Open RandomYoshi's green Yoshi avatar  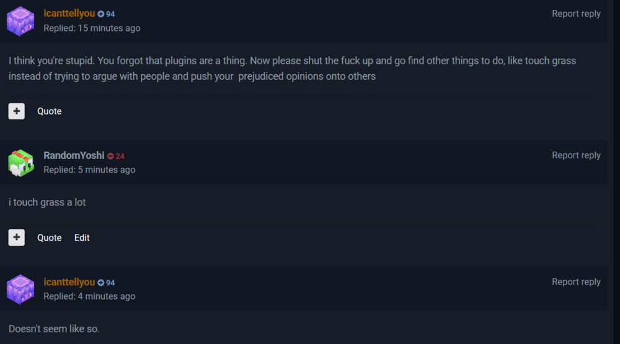[21, 163]
